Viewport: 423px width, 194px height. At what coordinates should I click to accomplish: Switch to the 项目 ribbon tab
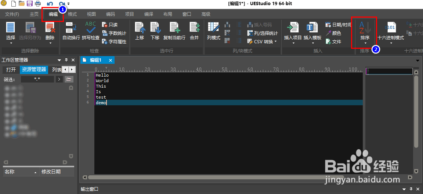click(x=130, y=14)
